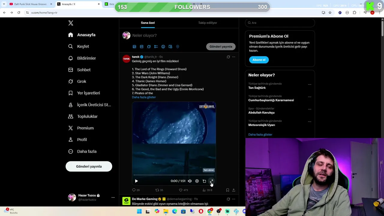Open Bildirimler notifications
The width and height of the screenshot is (384, 216).
pyautogui.click(x=82, y=58)
